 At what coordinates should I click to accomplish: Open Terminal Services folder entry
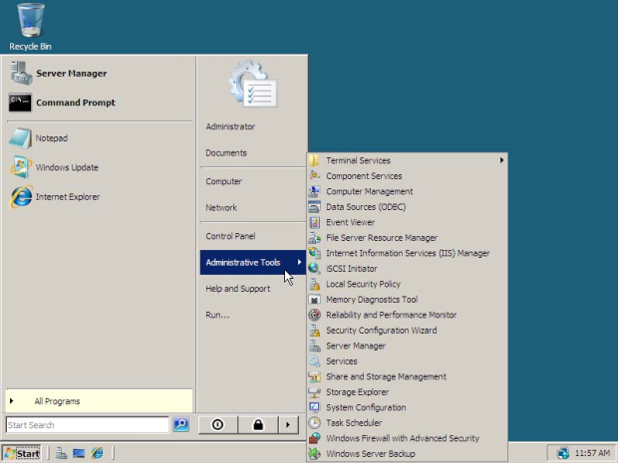[x=407, y=160]
